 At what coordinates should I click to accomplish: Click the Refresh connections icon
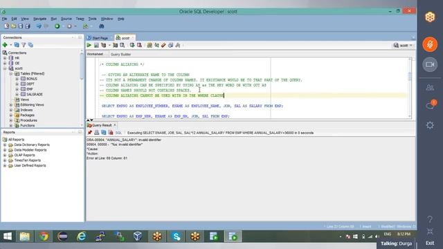pos(17,45)
